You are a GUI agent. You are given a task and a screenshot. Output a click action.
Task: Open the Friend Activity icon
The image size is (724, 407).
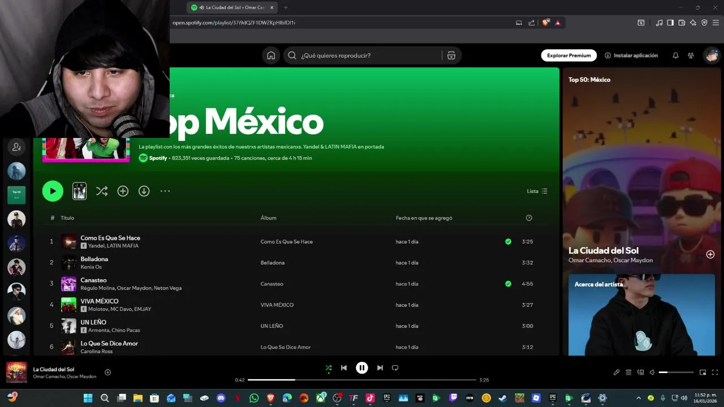(691, 55)
